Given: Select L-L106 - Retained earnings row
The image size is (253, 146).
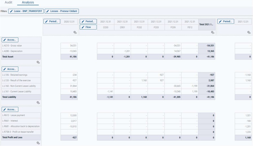Looking at the screenshot, I should pos(21,75).
